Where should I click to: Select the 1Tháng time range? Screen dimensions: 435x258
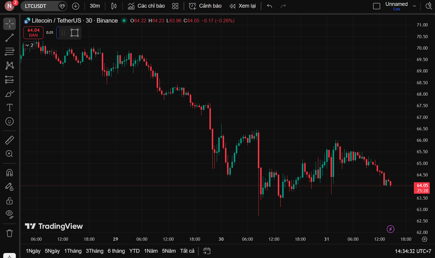pyautogui.click(x=73, y=251)
